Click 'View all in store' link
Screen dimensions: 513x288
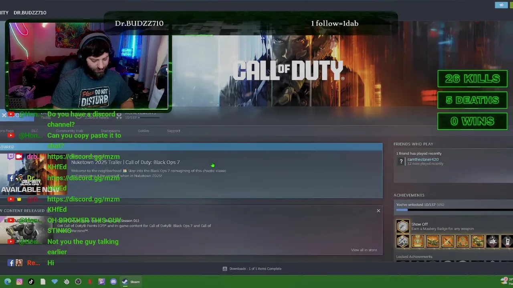point(364,250)
